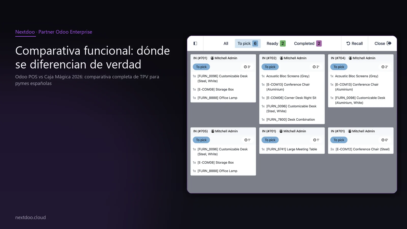The image size is (407, 229).
Task: Mark Customizable Desk in order #705
Action: [223, 152]
